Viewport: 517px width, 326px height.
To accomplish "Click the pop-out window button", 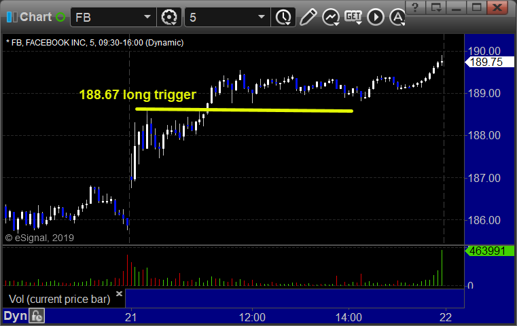I will pyautogui.click(x=436, y=7).
